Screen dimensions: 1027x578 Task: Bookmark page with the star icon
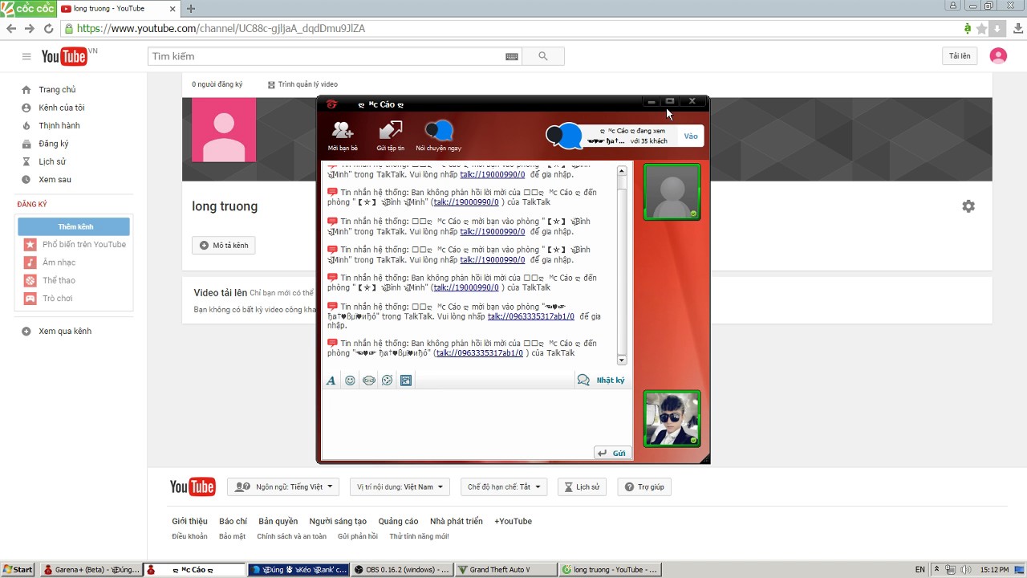(981, 28)
